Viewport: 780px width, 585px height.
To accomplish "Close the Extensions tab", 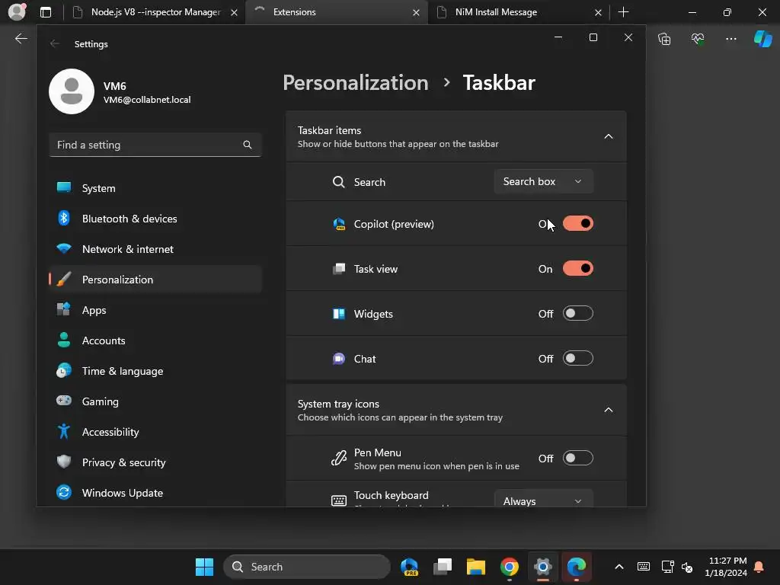I will (x=416, y=12).
